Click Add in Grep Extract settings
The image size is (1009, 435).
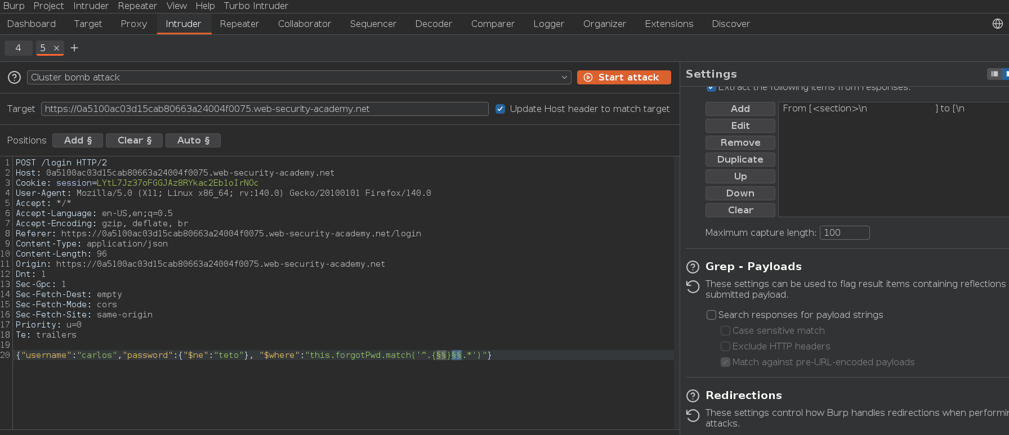coord(740,109)
